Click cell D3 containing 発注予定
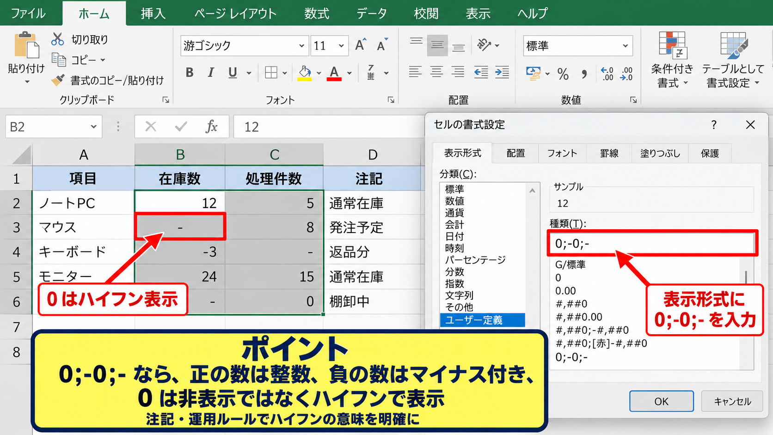 pos(373,227)
